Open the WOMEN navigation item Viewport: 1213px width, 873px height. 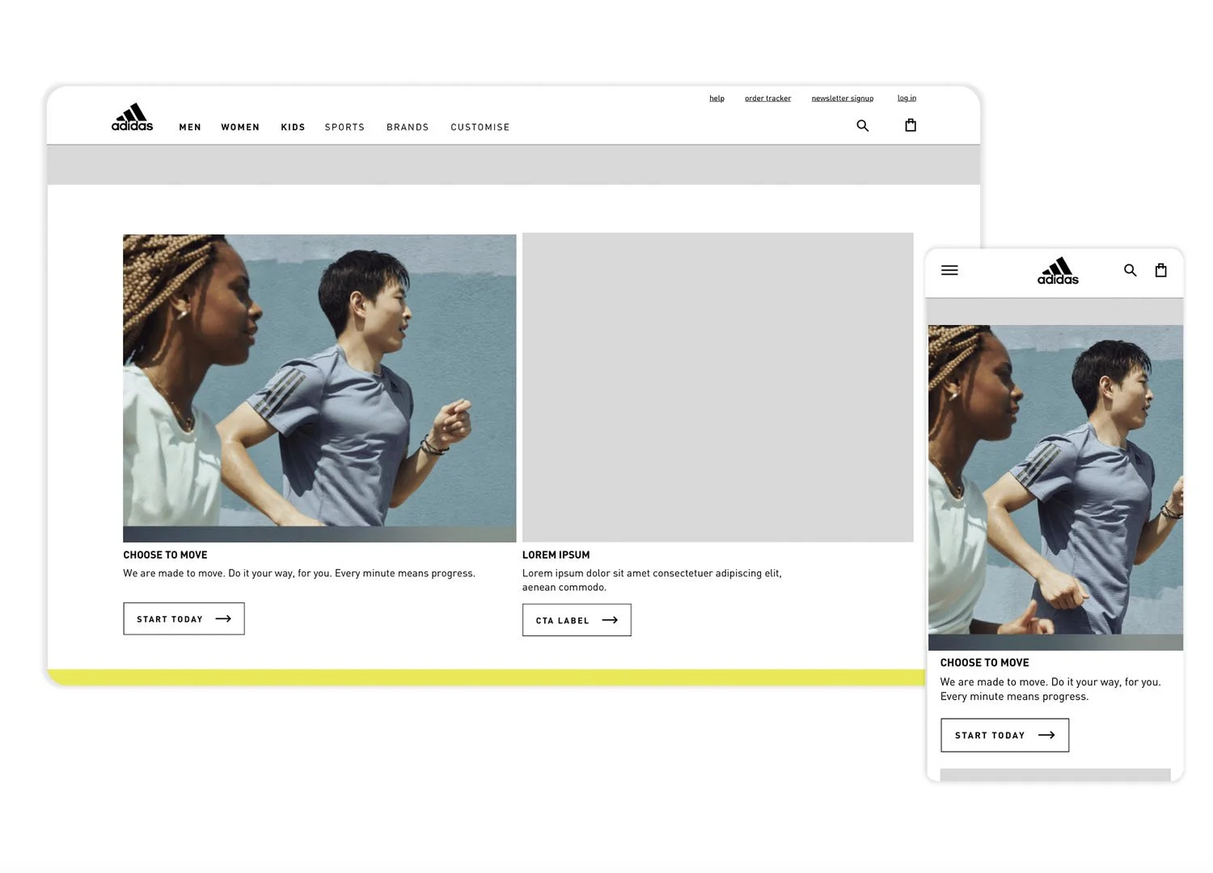pyautogui.click(x=240, y=127)
